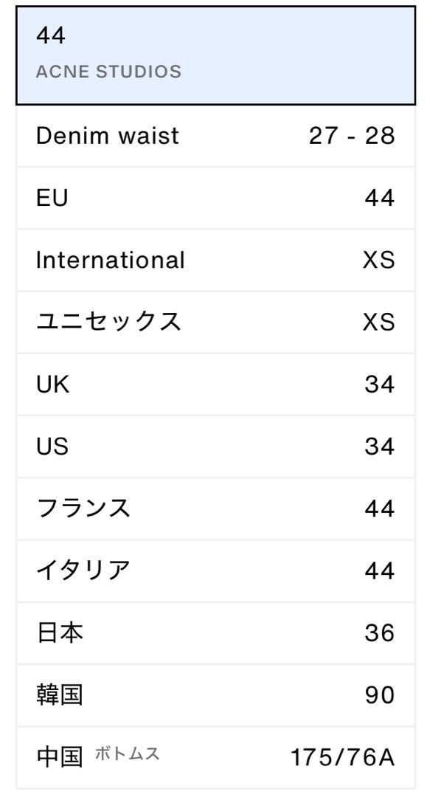Screen dimensions: 427x797
Task: Click the ユニセックス row
Action: click(216, 322)
